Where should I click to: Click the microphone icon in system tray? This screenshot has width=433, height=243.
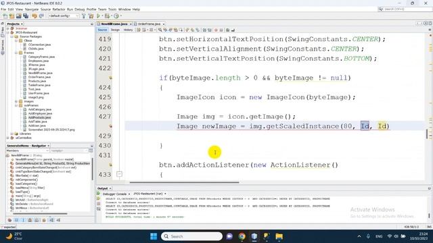[368, 236]
